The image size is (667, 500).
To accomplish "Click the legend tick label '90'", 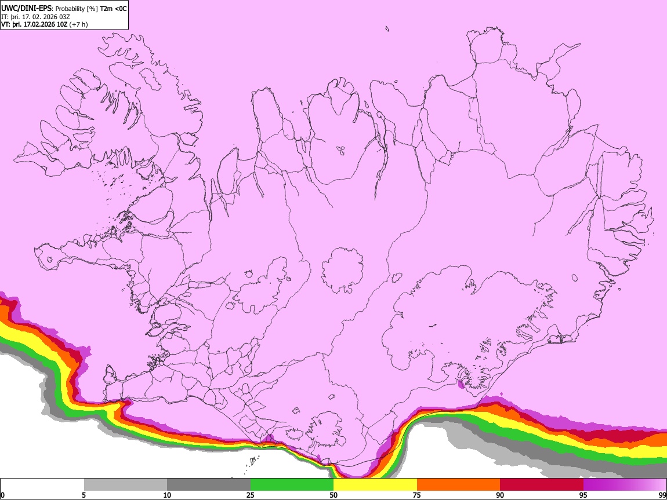I will pyautogui.click(x=500, y=495).
